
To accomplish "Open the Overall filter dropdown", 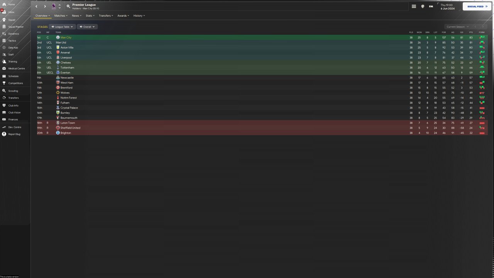I will coord(87,27).
